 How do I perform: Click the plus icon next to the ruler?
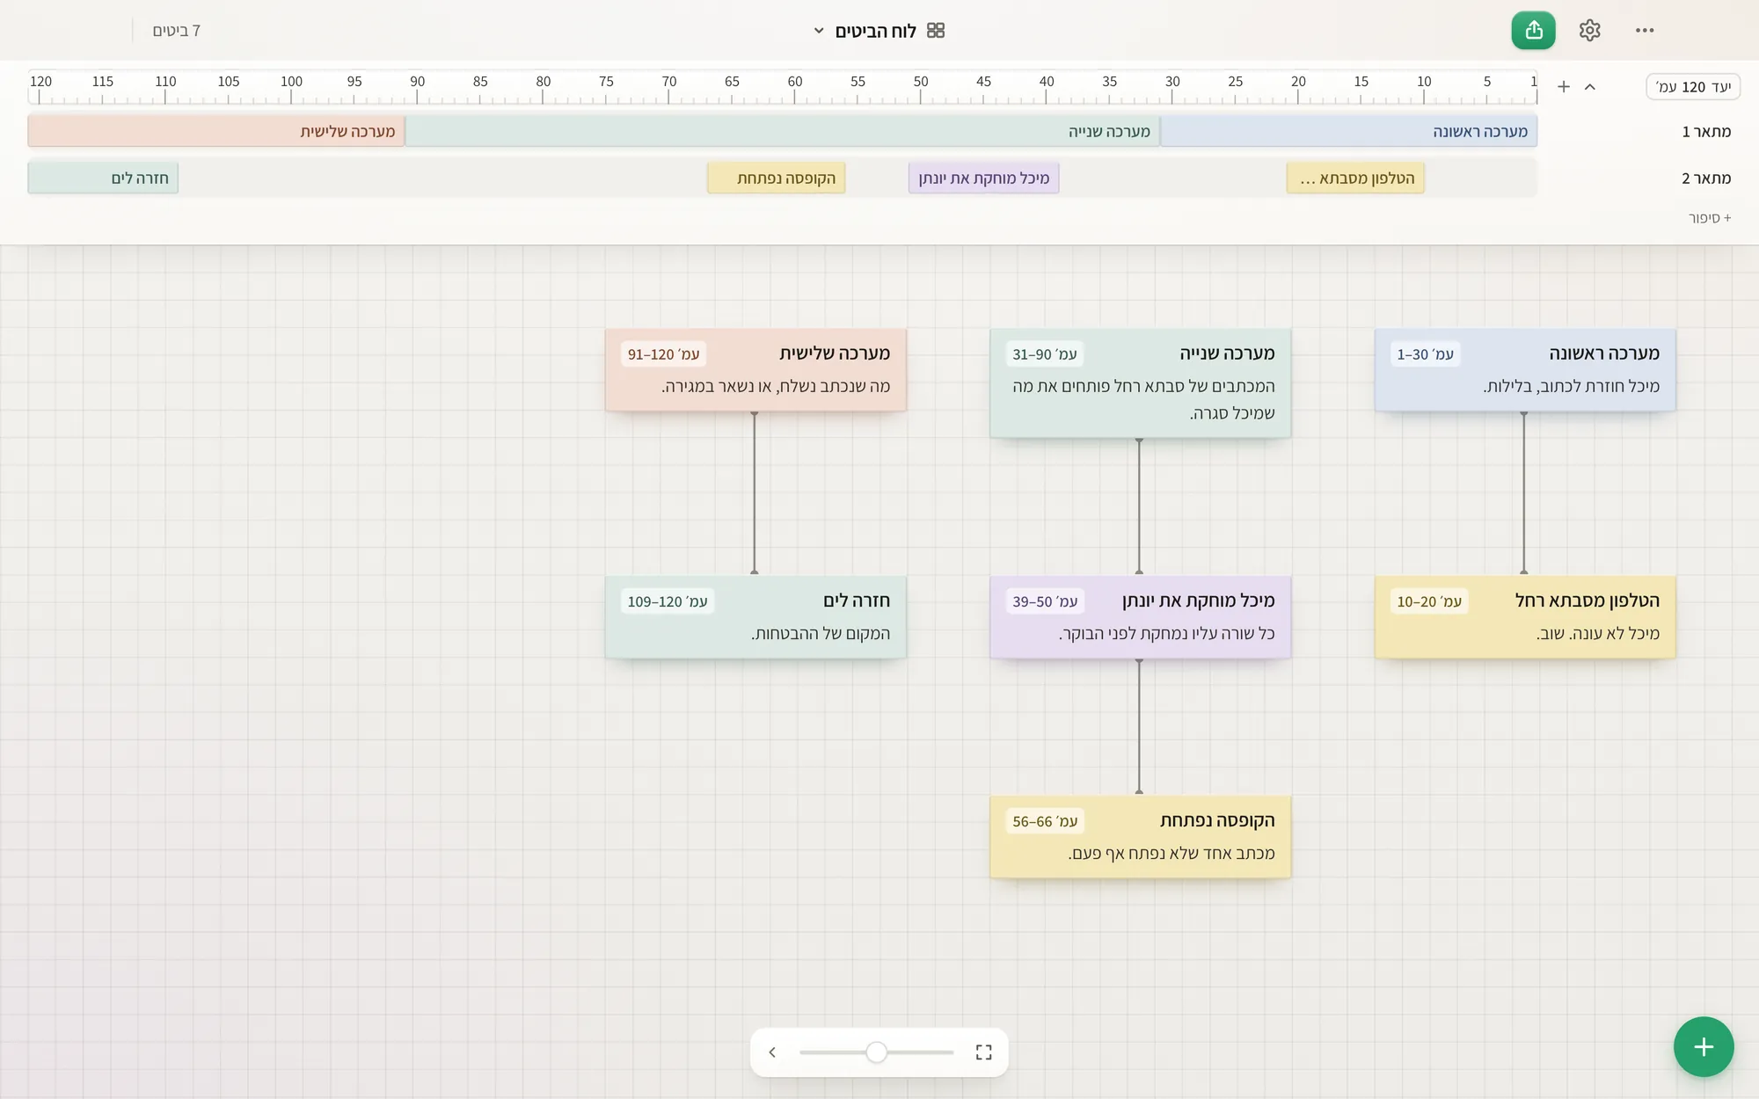tap(1564, 86)
